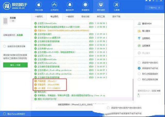Click the orange icon next to iOS 版本
The height and width of the screenshot is (117, 165).
(x=36, y=88)
